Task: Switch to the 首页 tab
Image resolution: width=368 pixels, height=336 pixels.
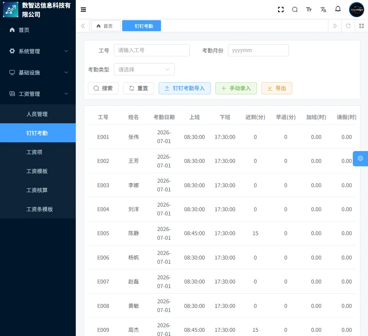Action: click(x=106, y=26)
